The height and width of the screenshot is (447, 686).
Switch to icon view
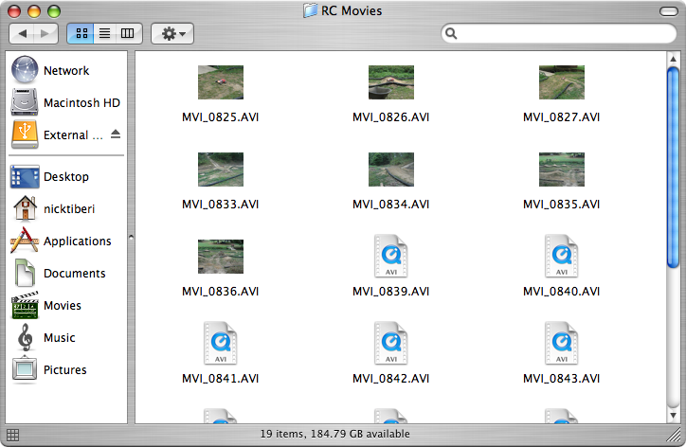[x=81, y=34]
